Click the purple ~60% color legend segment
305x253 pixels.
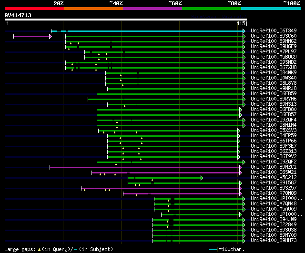point(152,9)
